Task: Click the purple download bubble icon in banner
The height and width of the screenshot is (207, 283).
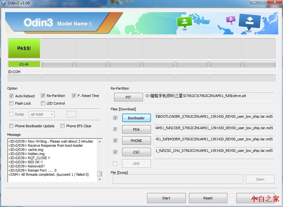Action: pyautogui.click(x=231, y=19)
